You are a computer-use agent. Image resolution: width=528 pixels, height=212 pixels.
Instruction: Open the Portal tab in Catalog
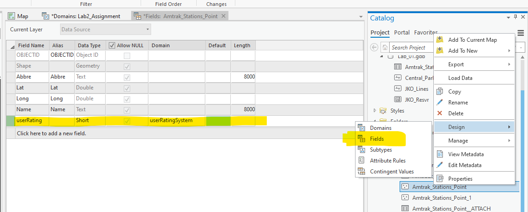[x=401, y=33]
